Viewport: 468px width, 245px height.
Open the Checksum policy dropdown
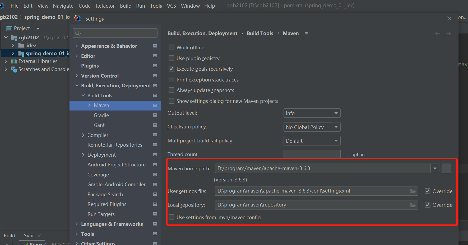(312, 127)
